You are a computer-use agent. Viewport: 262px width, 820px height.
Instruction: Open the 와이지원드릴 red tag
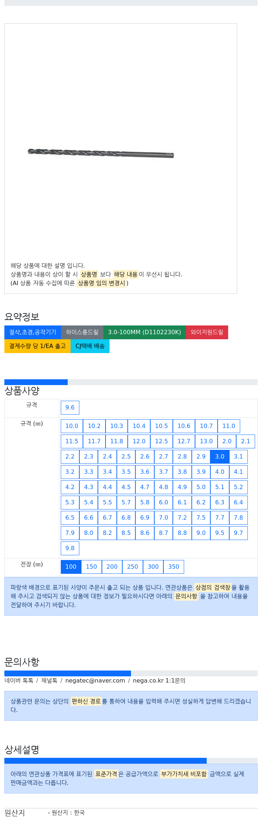[x=207, y=332]
